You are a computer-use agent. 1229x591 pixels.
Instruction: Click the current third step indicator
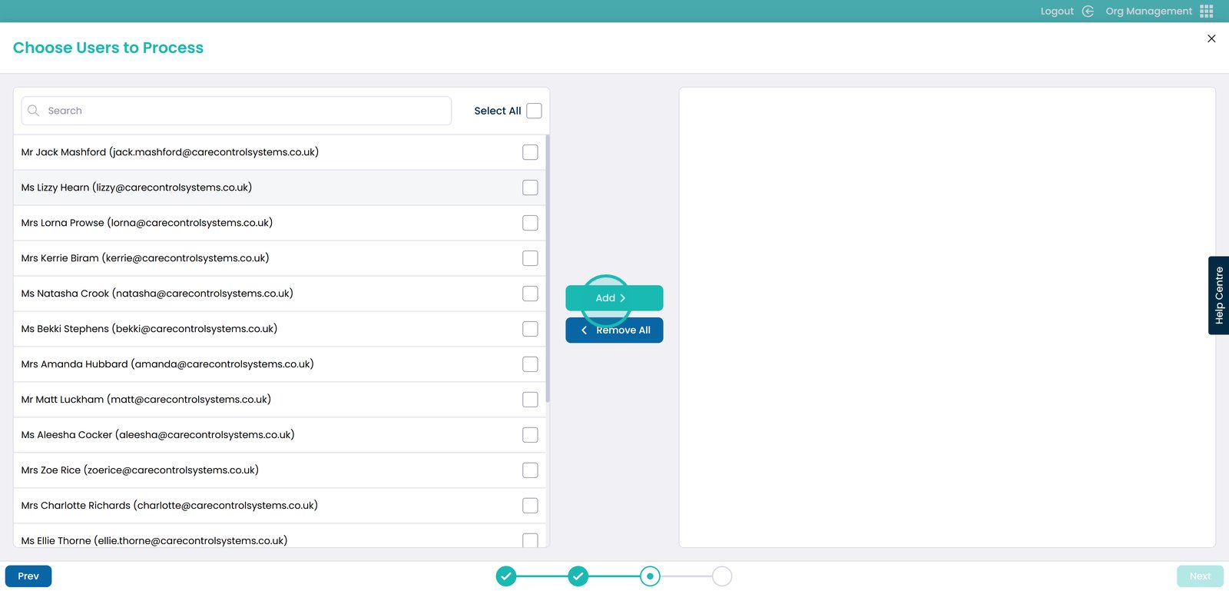(650, 576)
